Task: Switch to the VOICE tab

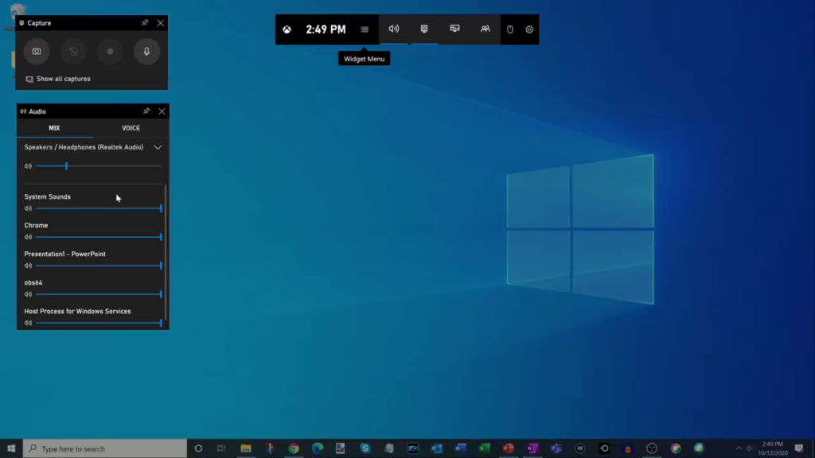Action: pyautogui.click(x=131, y=127)
